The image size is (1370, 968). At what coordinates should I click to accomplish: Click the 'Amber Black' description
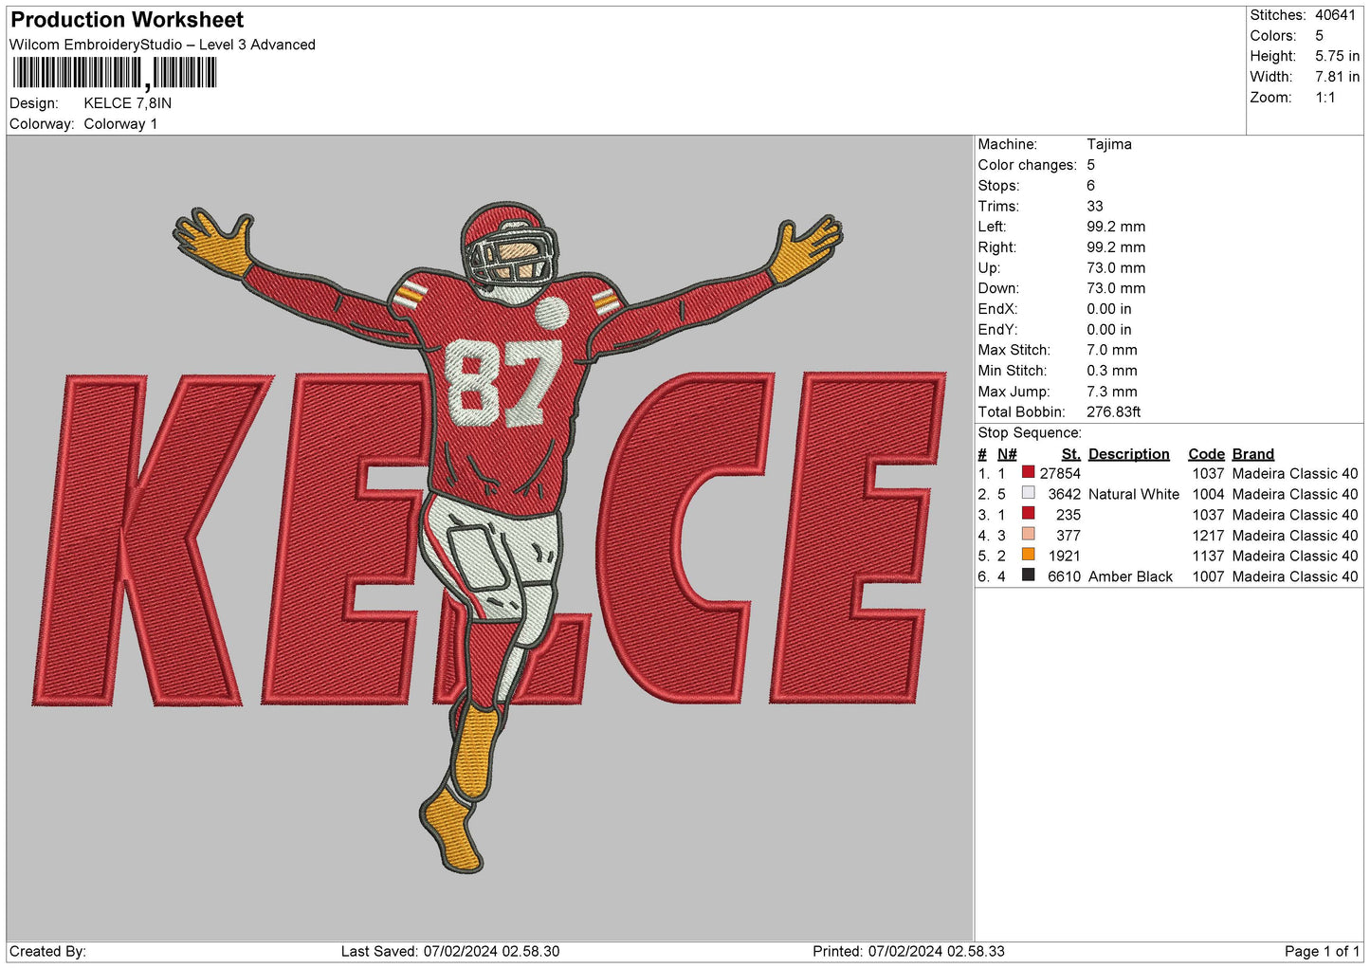coord(1130,576)
